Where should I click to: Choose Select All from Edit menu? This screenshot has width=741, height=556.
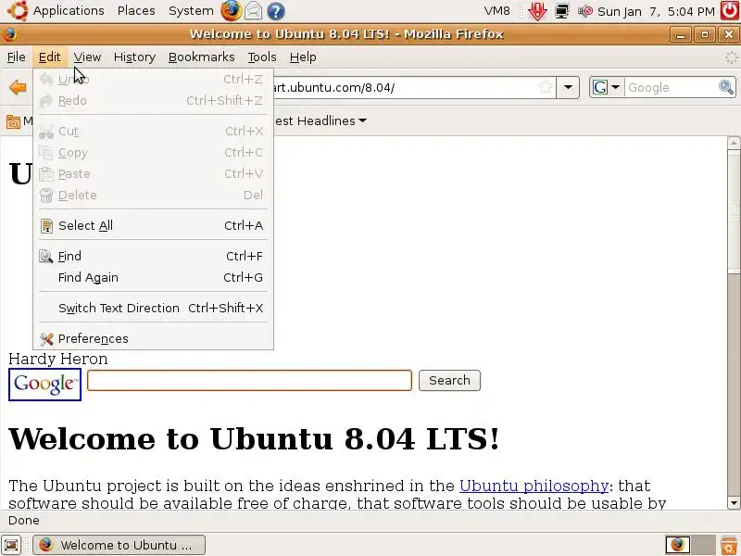pos(153,226)
